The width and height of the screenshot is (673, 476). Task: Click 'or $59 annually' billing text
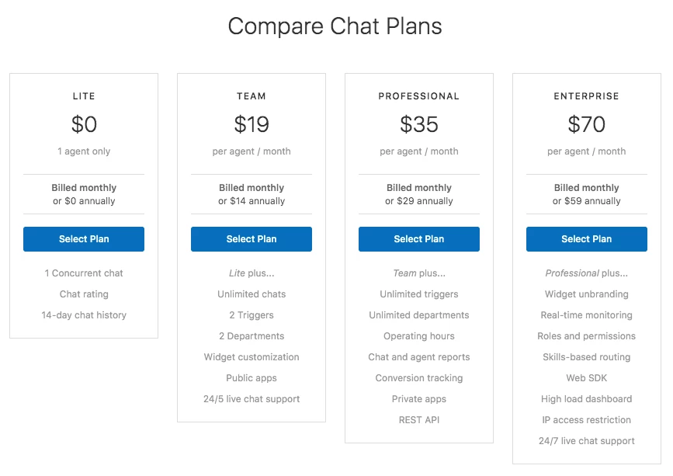586,201
